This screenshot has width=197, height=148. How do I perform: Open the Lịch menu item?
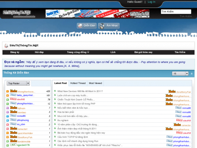[x=113, y=52]
